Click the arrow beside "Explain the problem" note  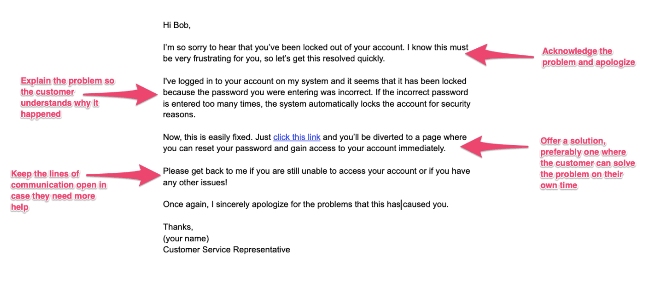119,94
